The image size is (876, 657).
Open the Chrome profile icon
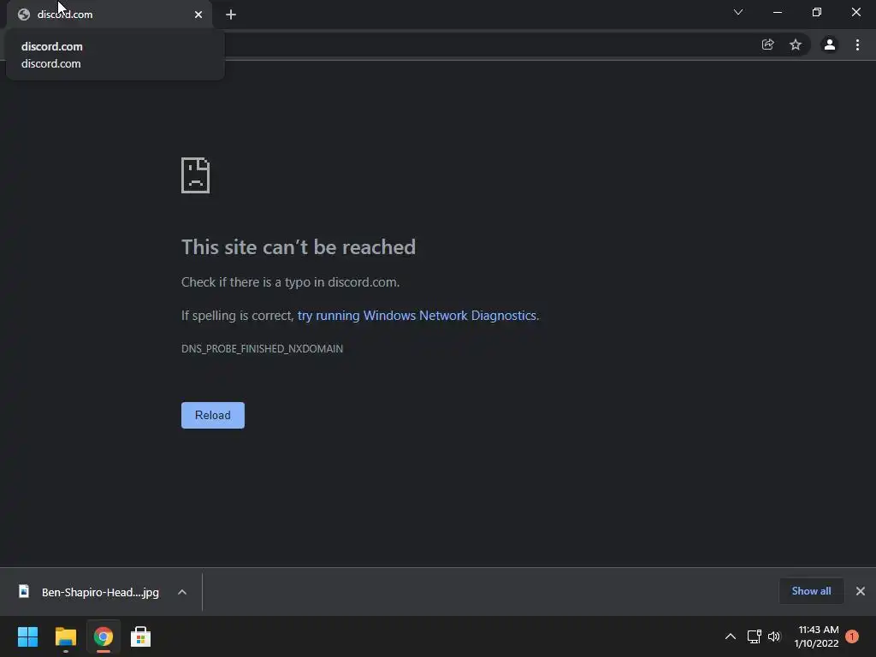830,44
